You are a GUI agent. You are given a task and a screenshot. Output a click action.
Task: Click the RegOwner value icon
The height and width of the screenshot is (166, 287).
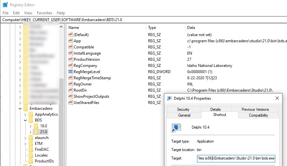[x=70, y=84]
